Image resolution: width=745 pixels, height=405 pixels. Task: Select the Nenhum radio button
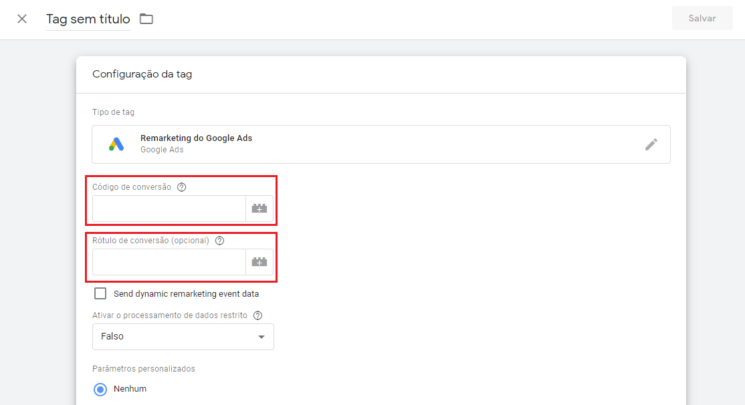point(100,389)
